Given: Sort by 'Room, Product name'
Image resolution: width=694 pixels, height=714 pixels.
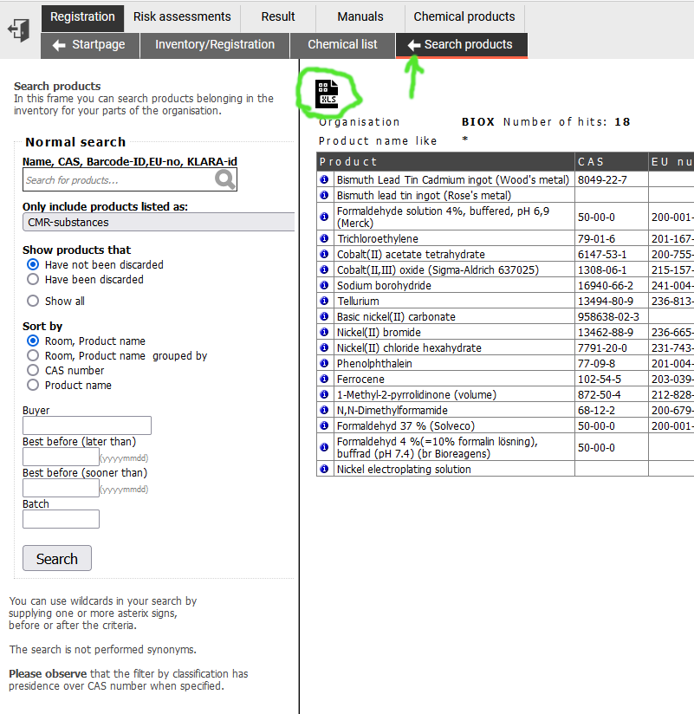Looking at the screenshot, I should tap(33, 341).
